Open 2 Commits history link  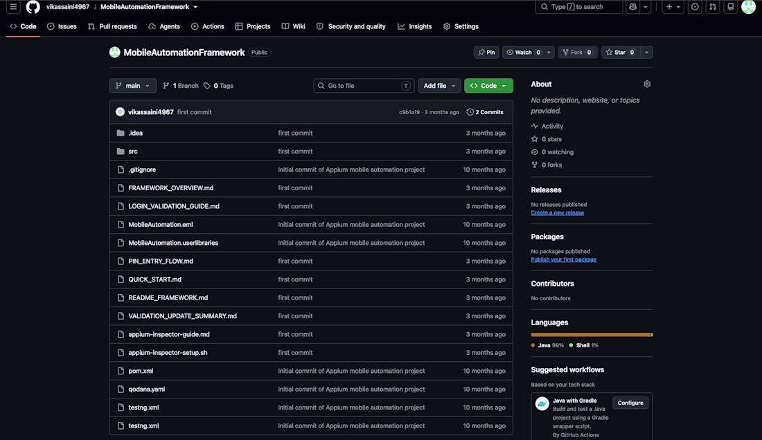pyautogui.click(x=485, y=112)
